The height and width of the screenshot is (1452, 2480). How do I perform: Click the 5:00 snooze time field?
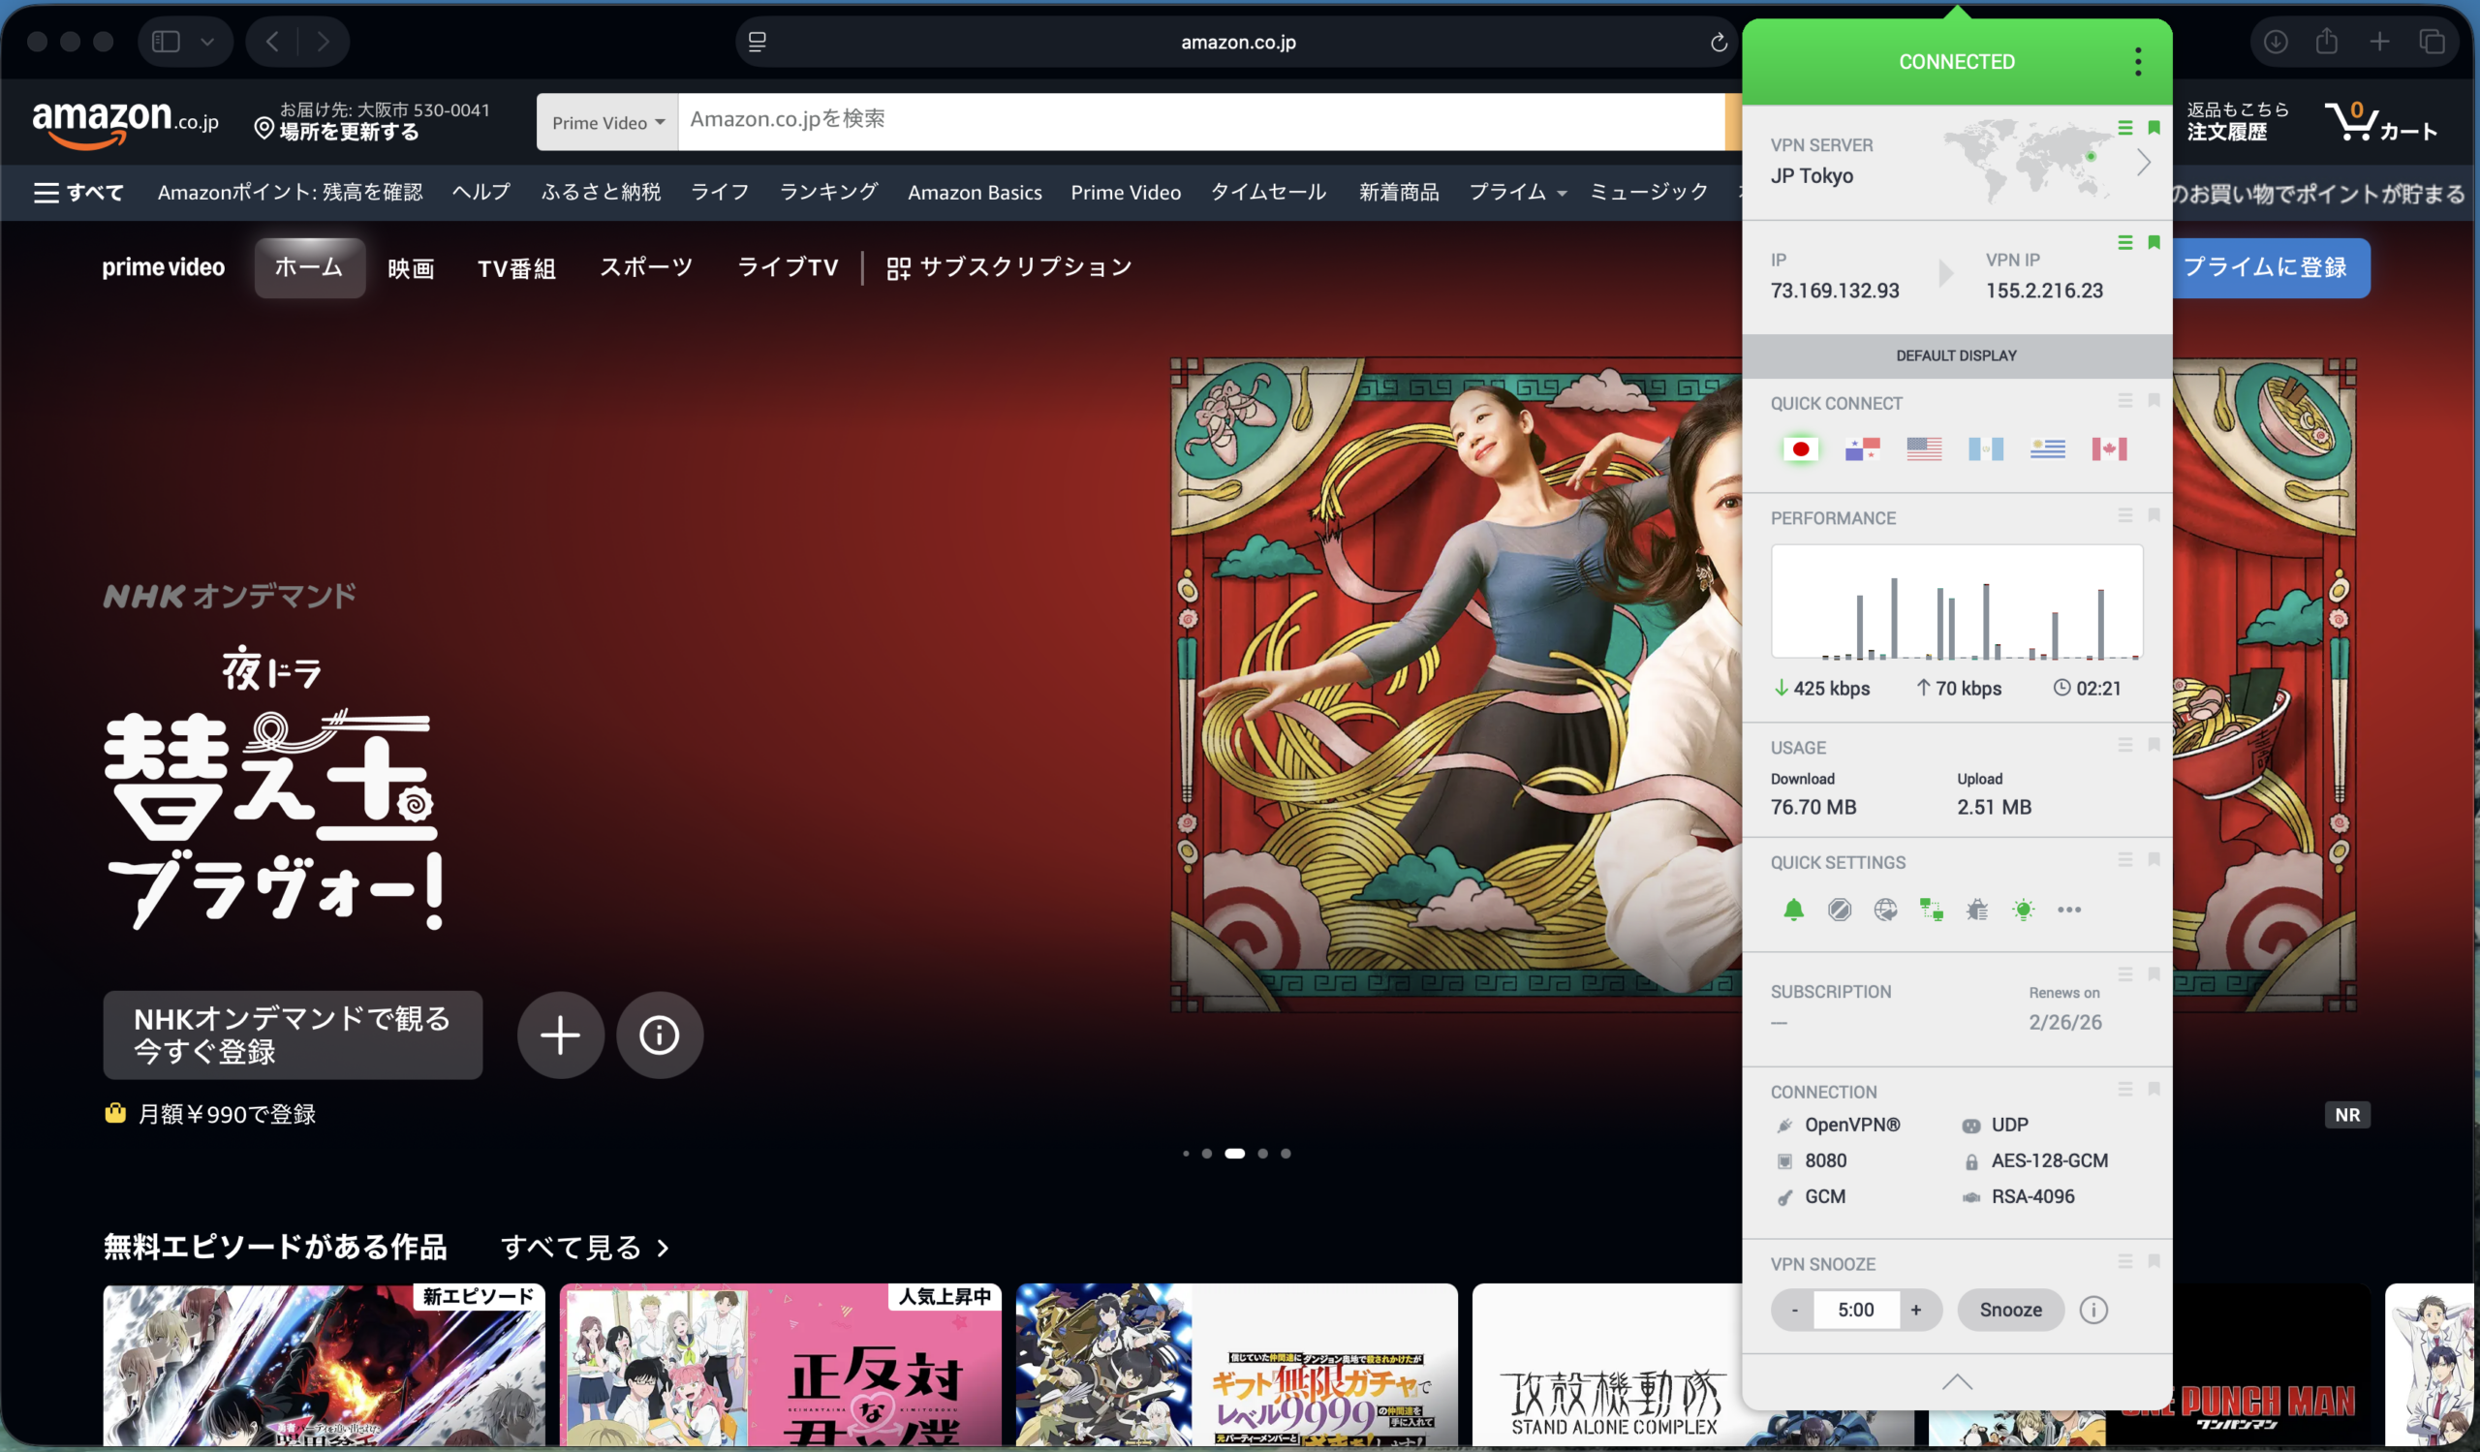pos(1855,1310)
